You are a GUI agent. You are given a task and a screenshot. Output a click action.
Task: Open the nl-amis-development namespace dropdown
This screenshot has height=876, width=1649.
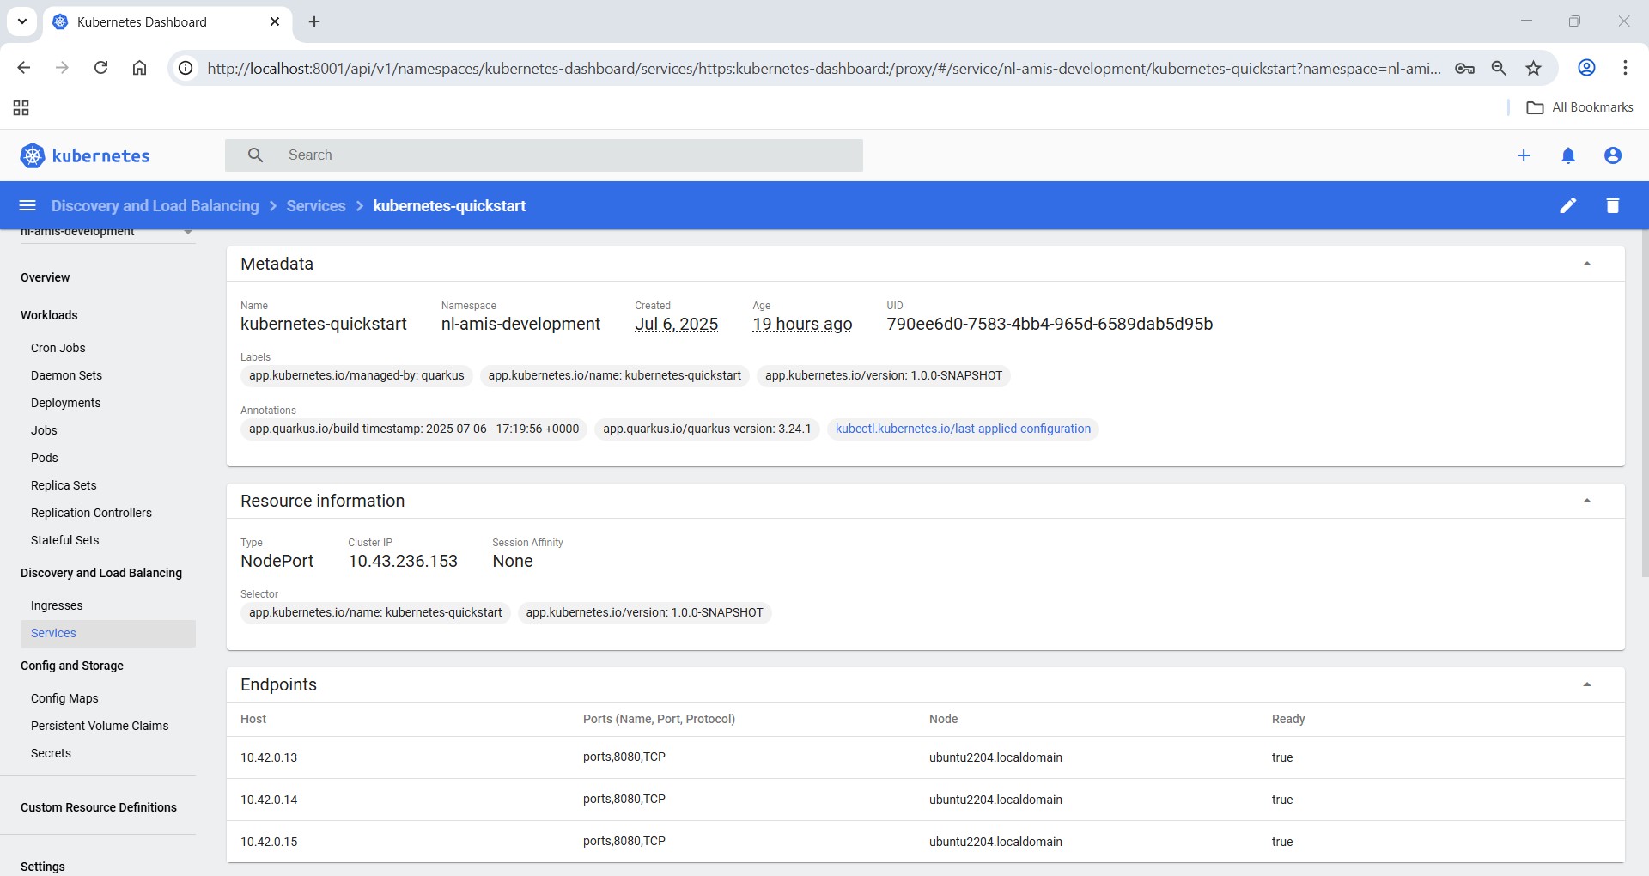point(187,231)
